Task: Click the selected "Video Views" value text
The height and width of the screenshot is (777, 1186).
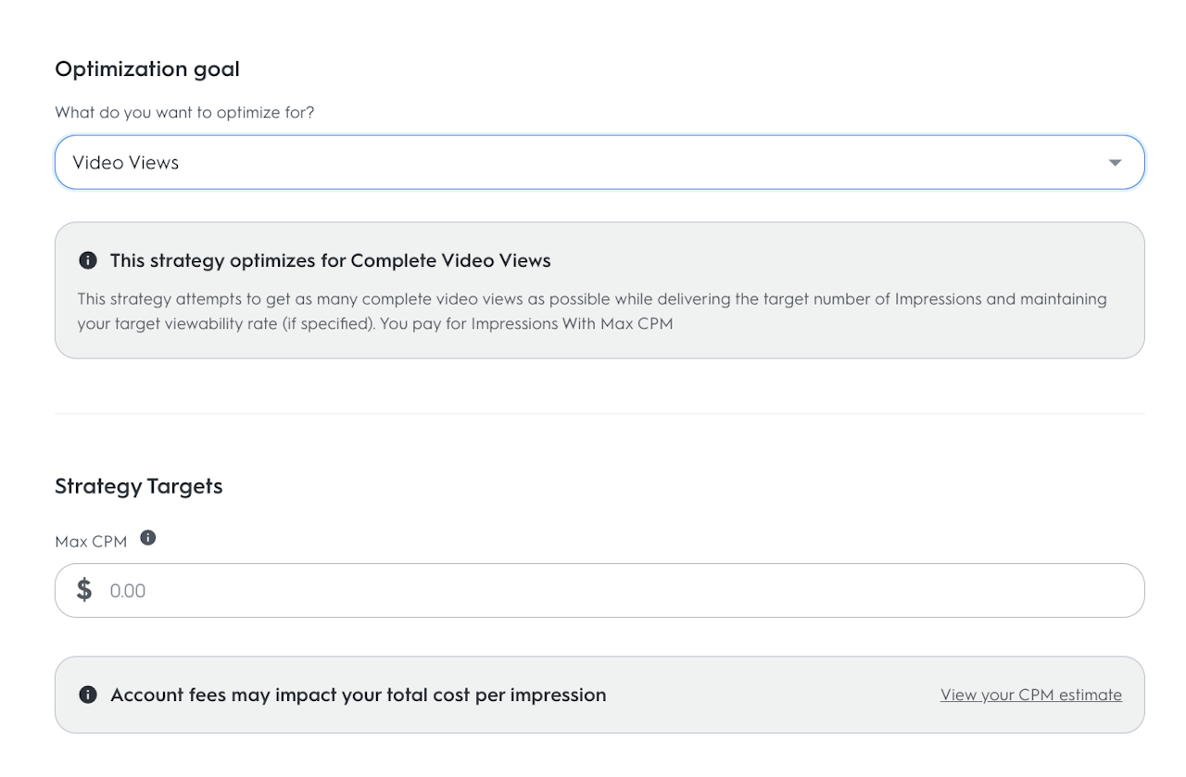Action: pos(126,163)
